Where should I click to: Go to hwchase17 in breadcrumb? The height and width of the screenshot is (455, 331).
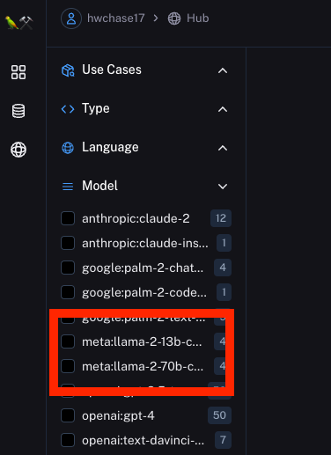tap(116, 18)
